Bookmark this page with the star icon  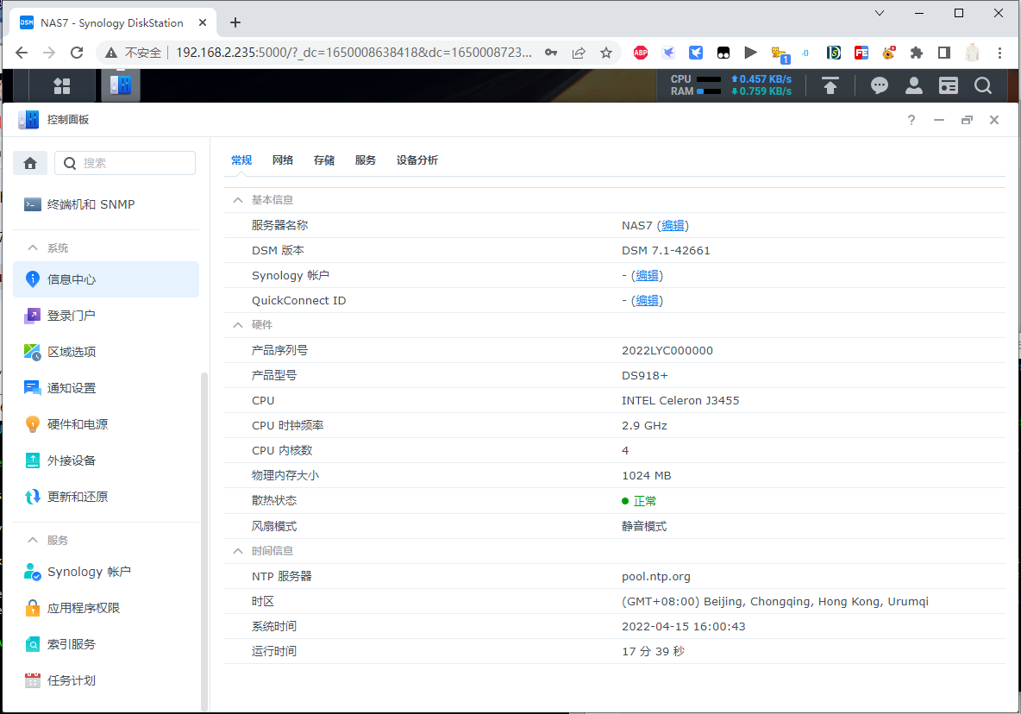click(606, 53)
